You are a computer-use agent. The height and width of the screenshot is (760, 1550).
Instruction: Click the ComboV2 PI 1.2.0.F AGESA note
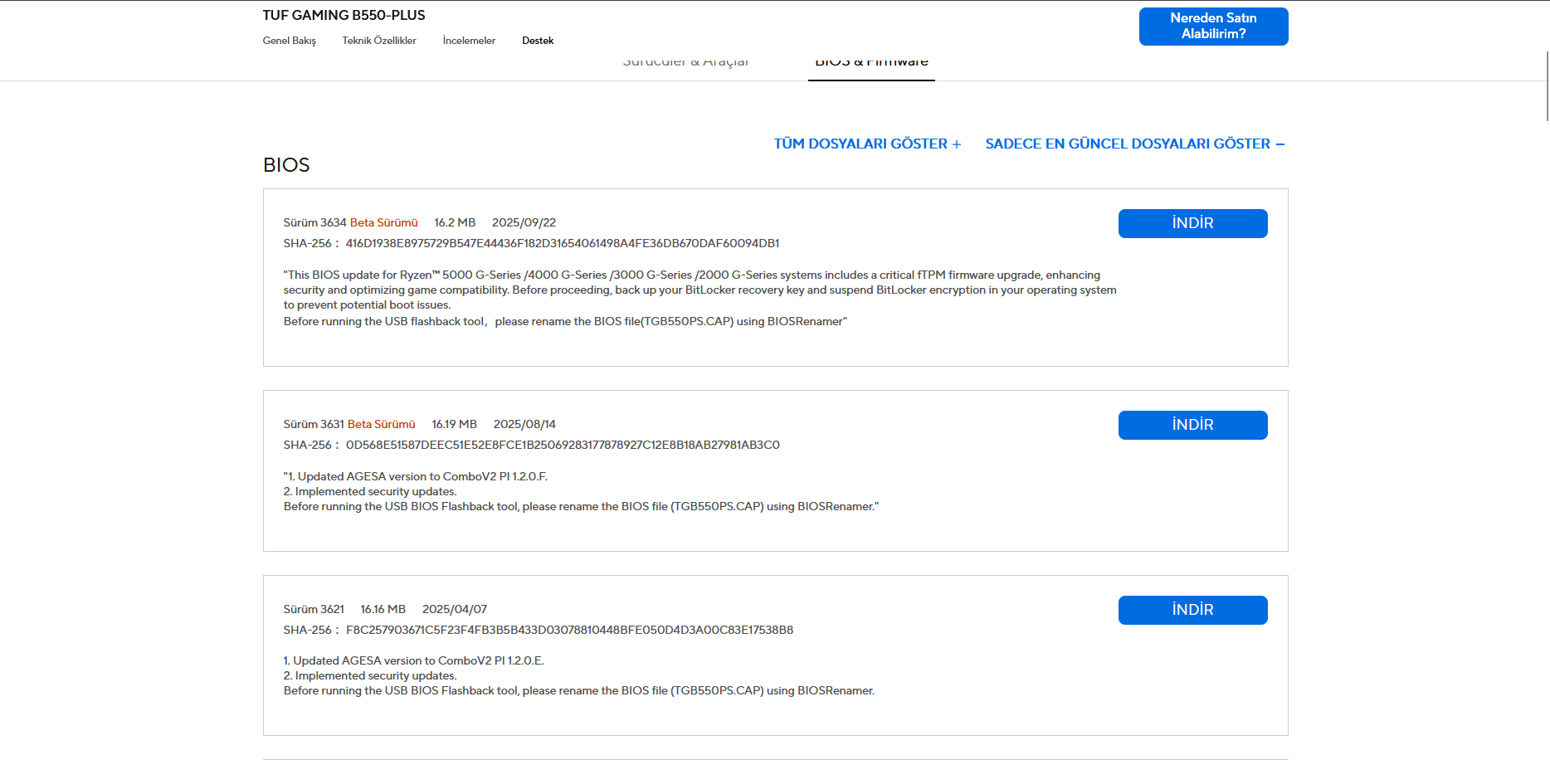coord(416,476)
